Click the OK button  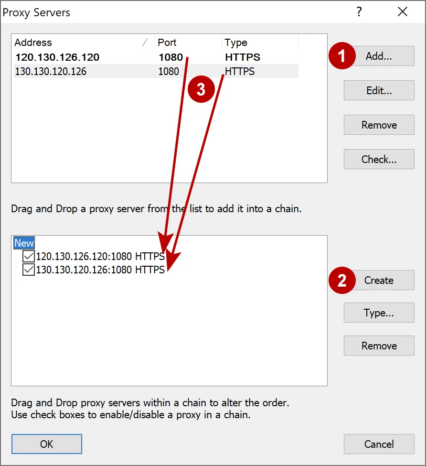pyautogui.click(x=46, y=444)
